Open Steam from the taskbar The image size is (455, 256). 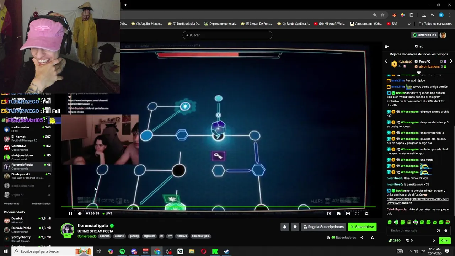click(226, 251)
